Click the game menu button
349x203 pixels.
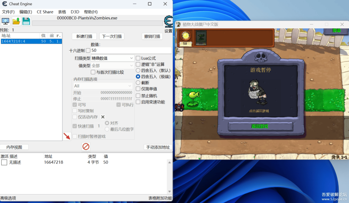coord(336,31)
